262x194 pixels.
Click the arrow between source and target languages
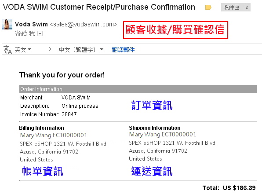[x=50, y=49]
